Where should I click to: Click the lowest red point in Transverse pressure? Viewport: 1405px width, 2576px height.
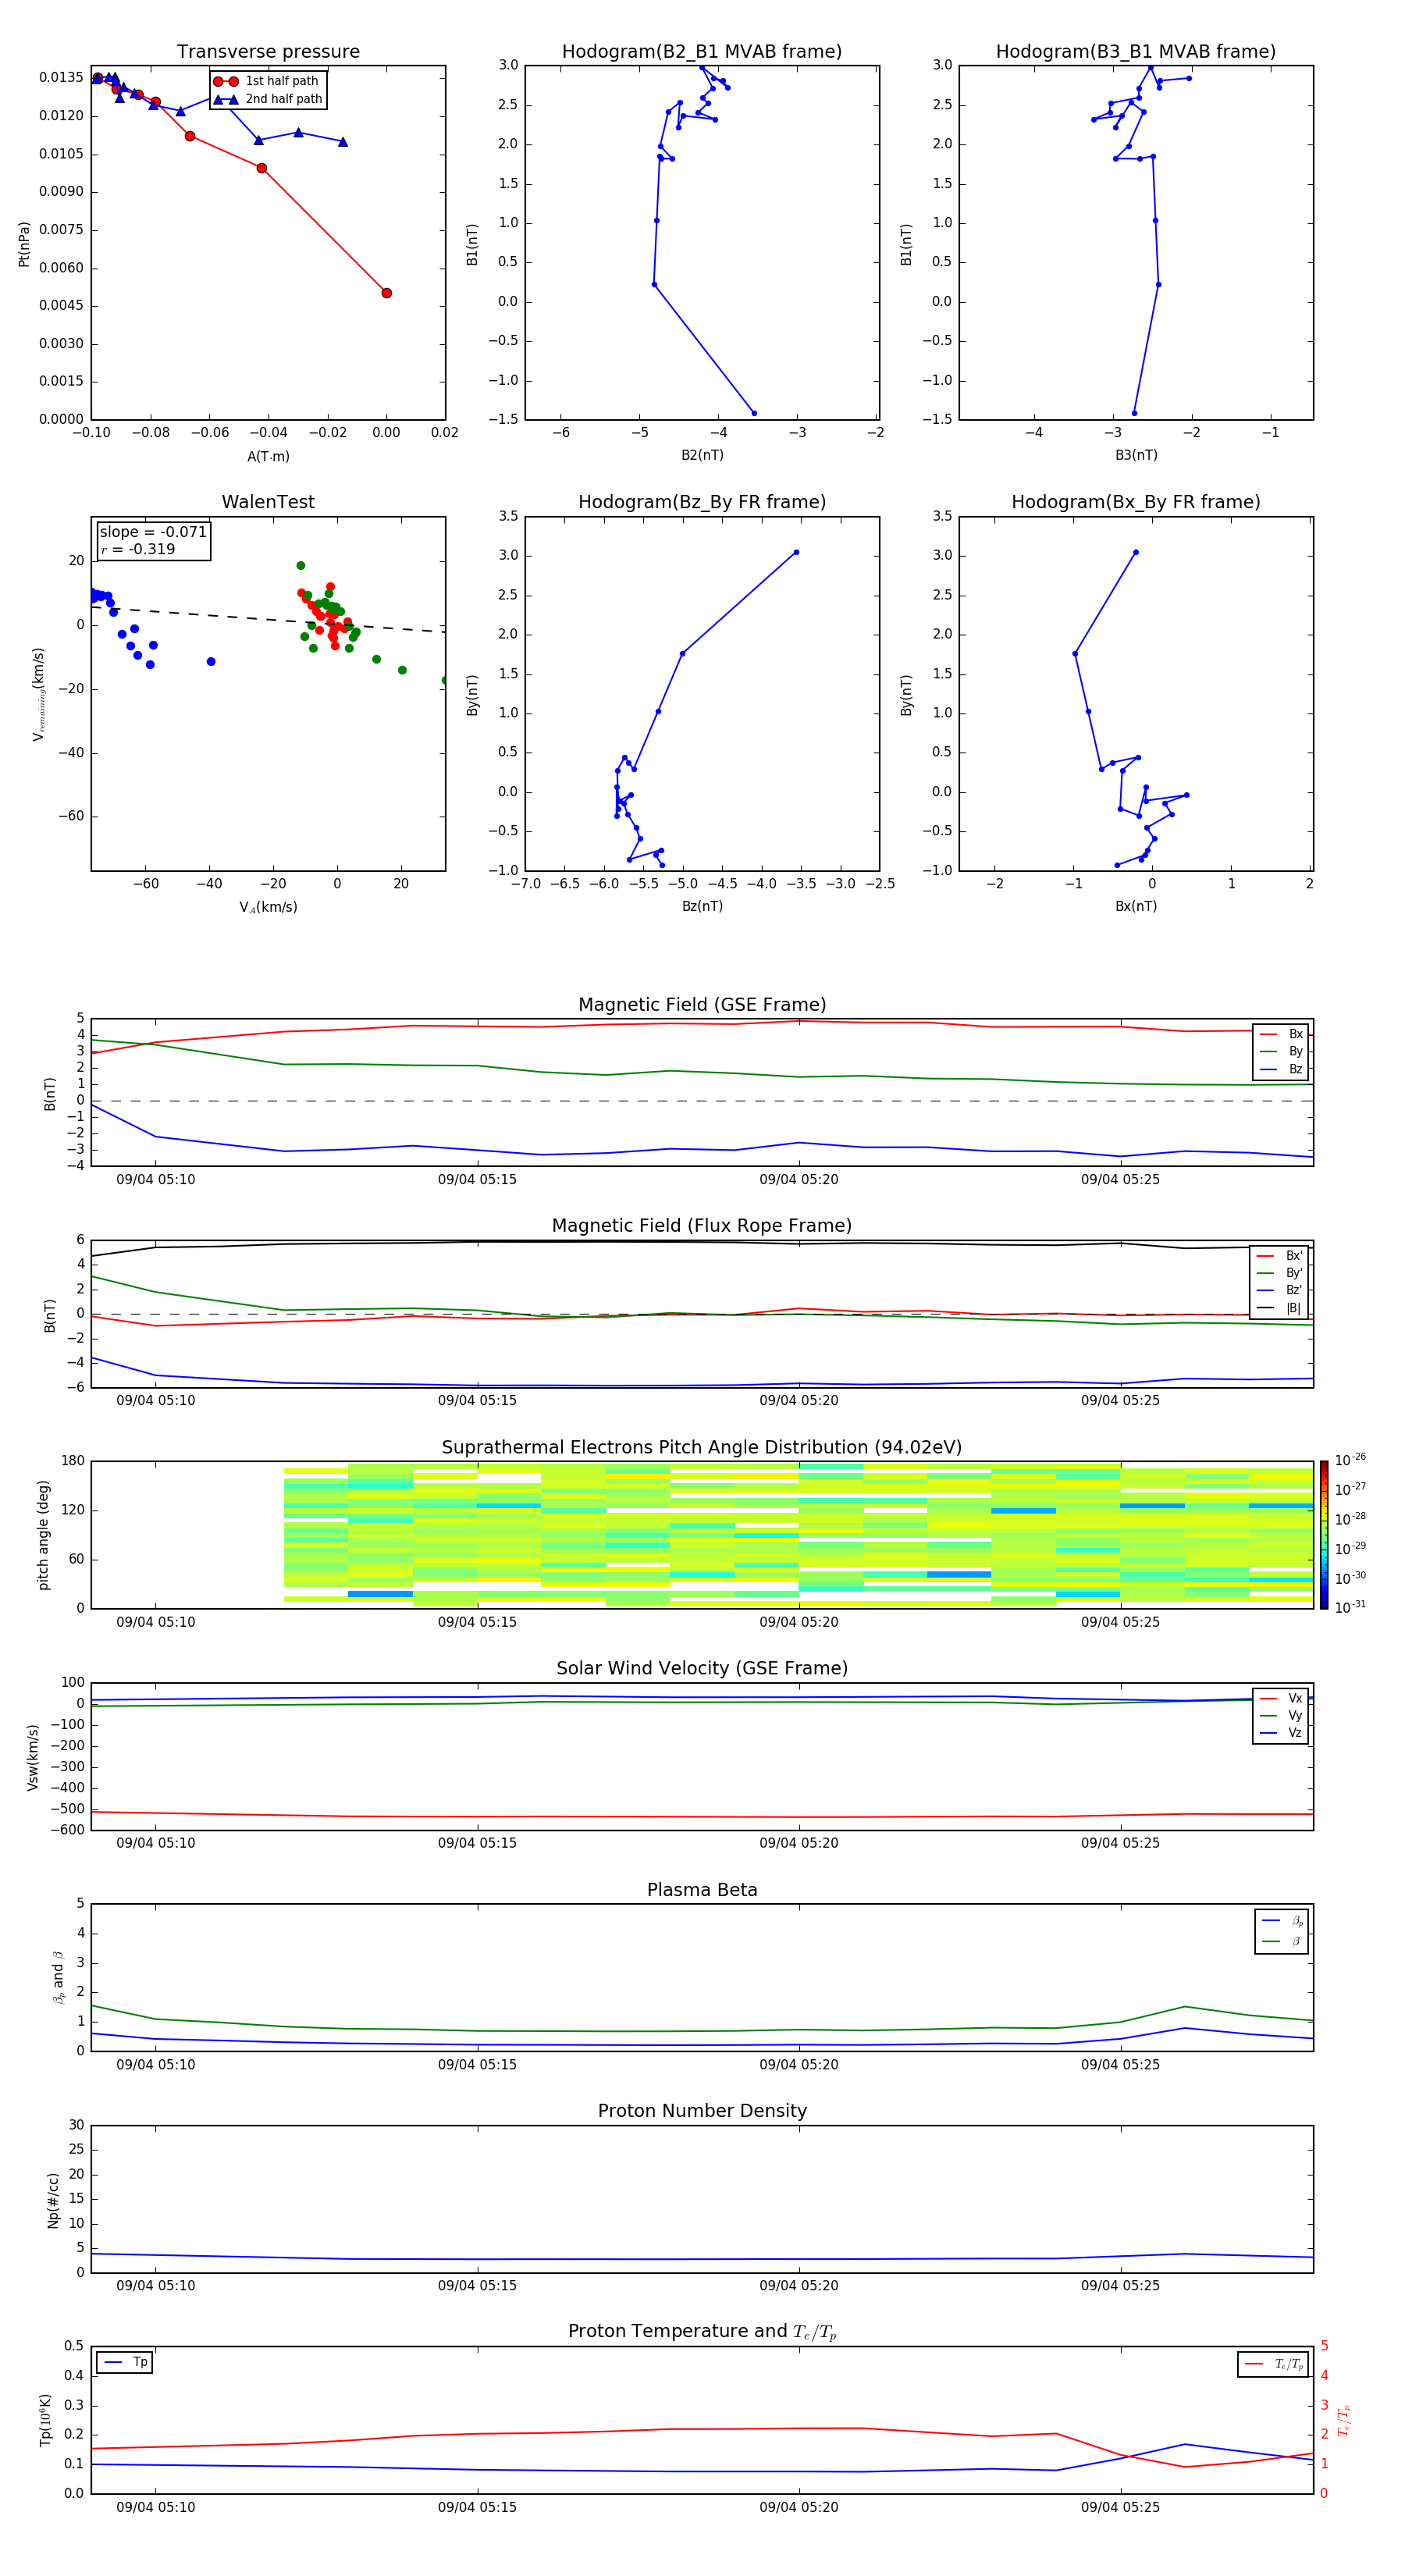pyautogui.click(x=386, y=293)
